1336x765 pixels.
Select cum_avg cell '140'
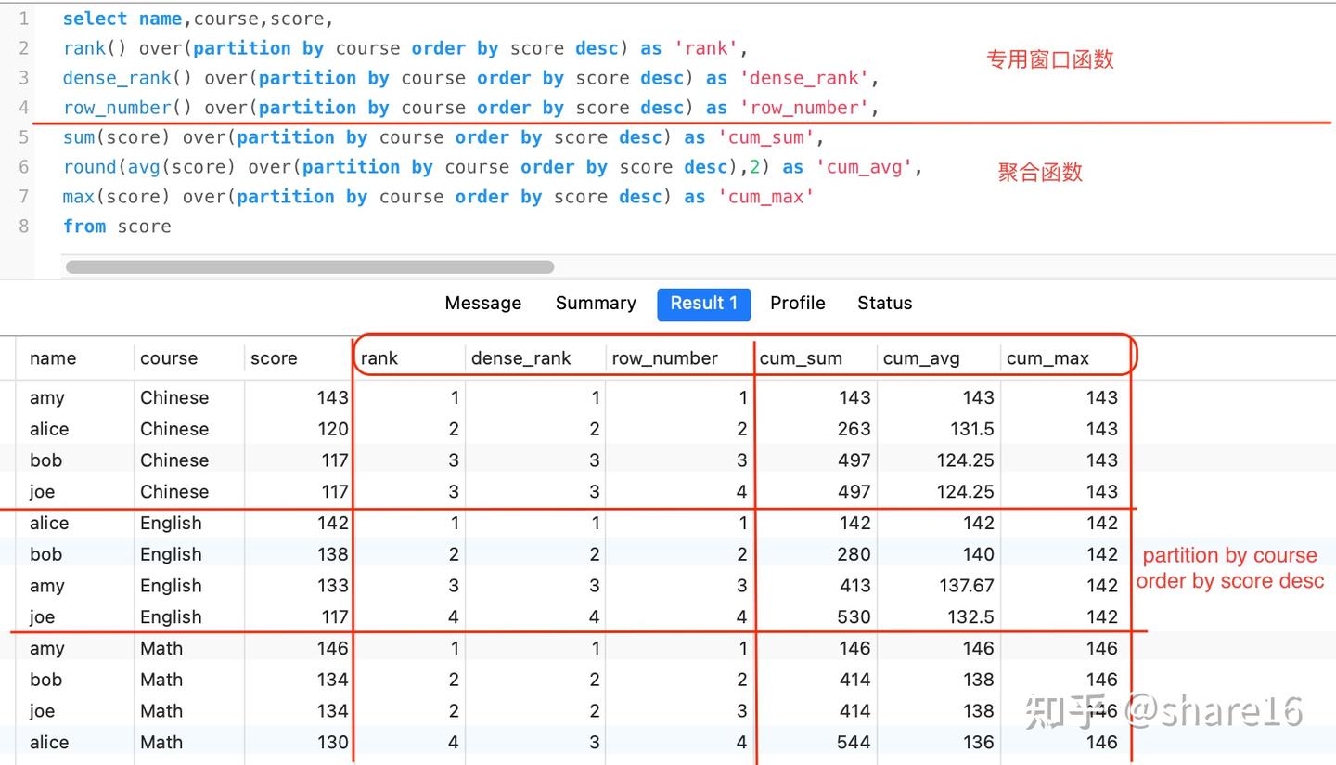pos(979,554)
